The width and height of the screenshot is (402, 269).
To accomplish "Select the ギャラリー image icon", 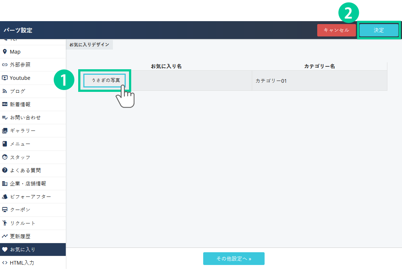I will tap(5, 130).
